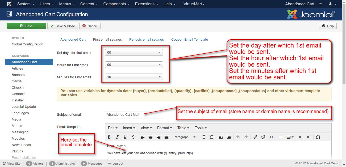This screenshot has width=346, height=167.
Task: Open the Coupon Email Template tab
Action: [190, 39]
